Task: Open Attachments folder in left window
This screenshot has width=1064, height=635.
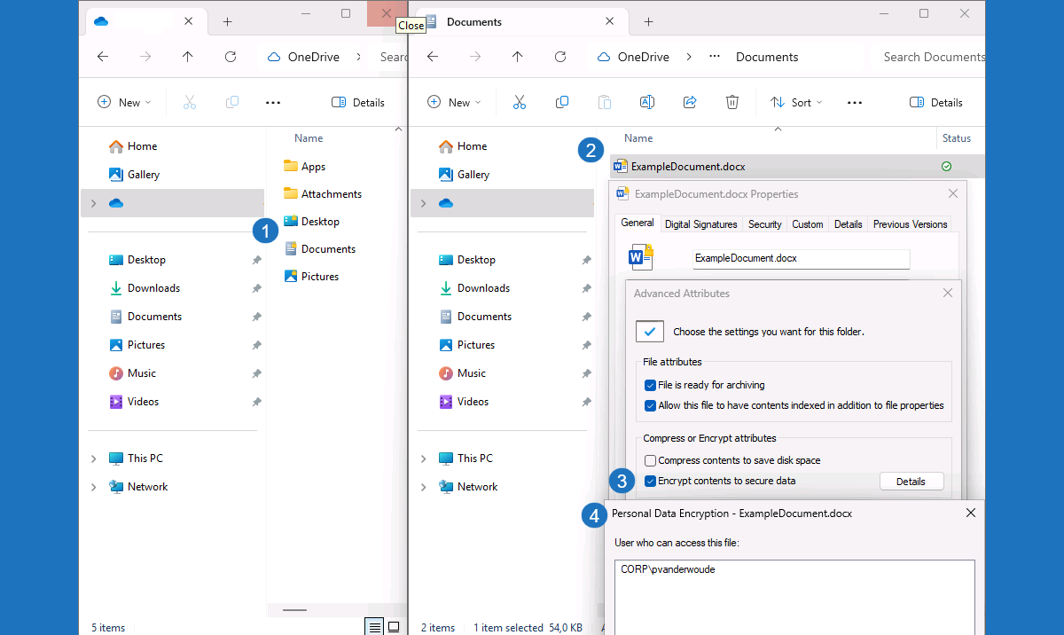Action: (332, 194)
